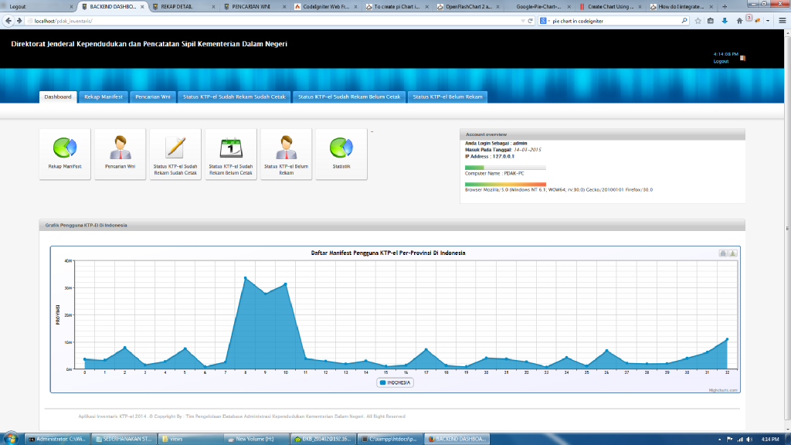The width and height of the screenshot is (791, 445).
Task: Click the Pencarian Wni person icon
Action: [121, 147]
